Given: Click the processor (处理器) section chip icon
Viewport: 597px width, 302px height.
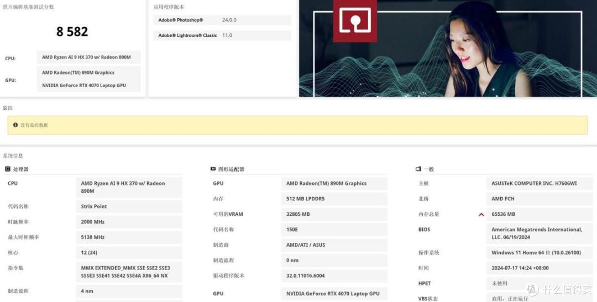Looking at the screenshot, I should [x=8, y=169].
